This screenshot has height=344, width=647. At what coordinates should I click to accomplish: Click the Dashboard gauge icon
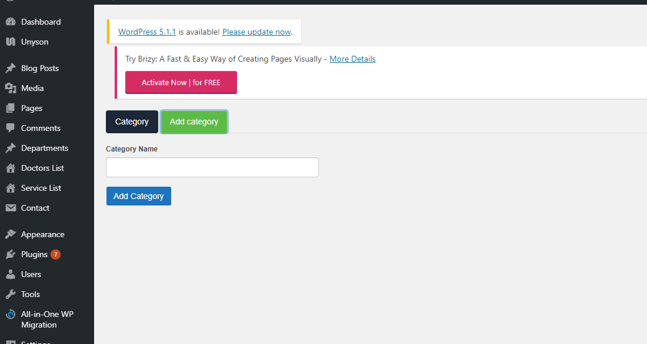point(11,22)
